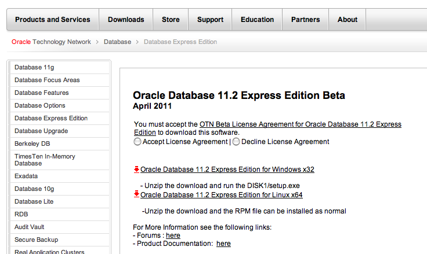Click 'For More Information see the following links' text

click(x=202, y=227)
